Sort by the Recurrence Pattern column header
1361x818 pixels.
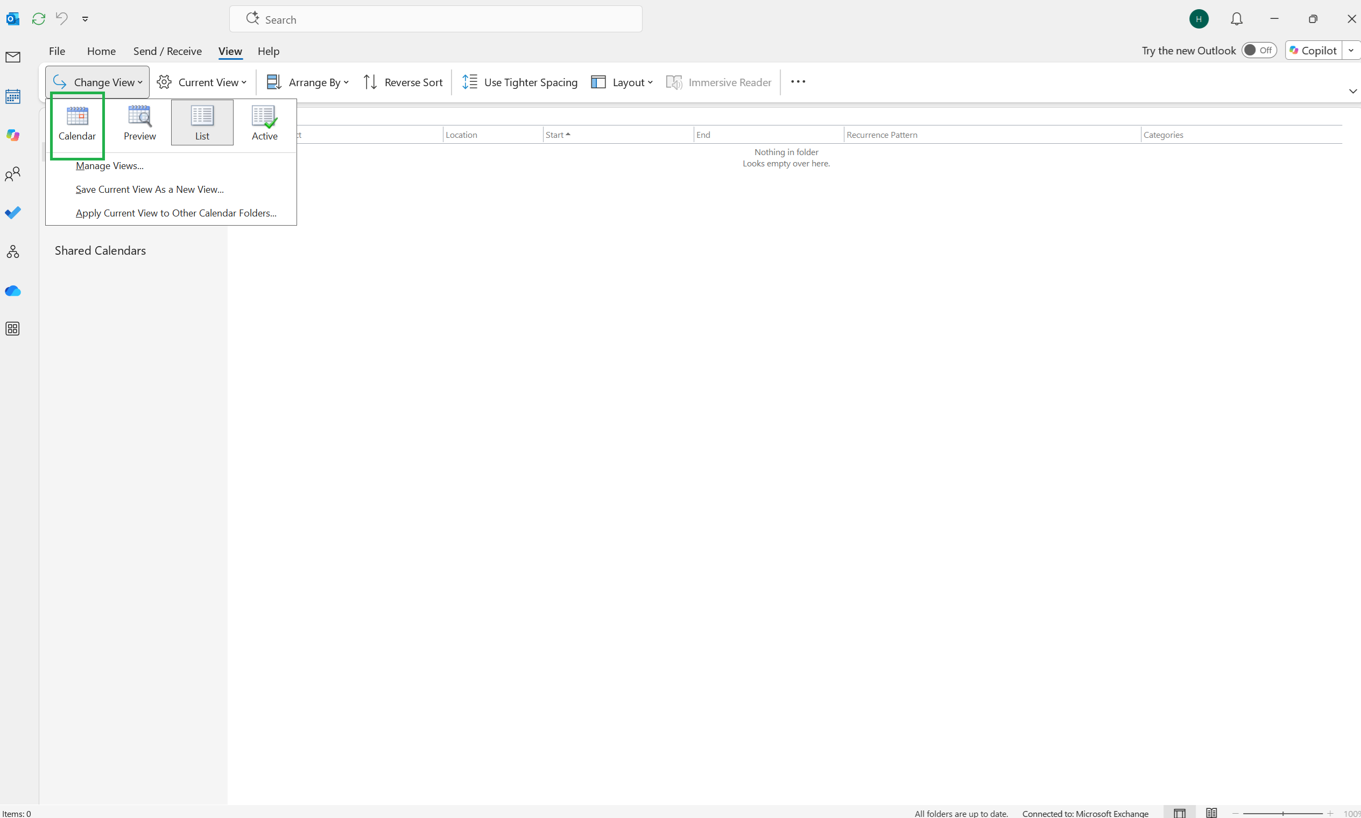pos(991,135)
